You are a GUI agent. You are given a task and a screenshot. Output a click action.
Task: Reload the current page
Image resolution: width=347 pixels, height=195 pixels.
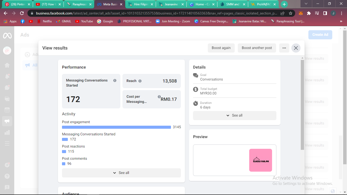pyautogui.click(x=22, y=13)
